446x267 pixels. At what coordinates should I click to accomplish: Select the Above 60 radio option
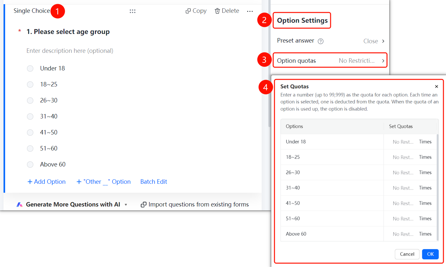pyautogui.click(x=30, y=165)
